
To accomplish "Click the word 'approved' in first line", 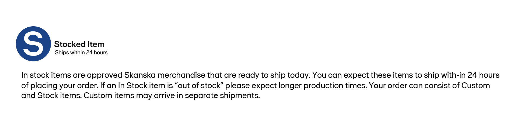I will tap(105, 75).
